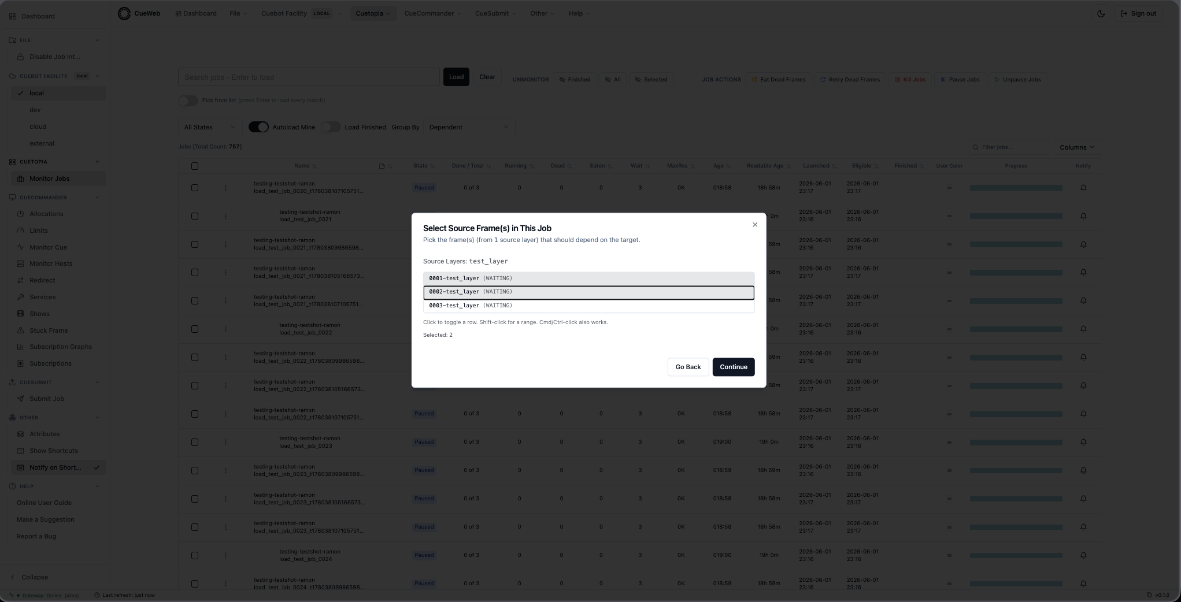The width and height of the screenshot is (1181, 602).
Task: Collapse the CUESUBMIT sidebar section
Action: tap(97, 382)
